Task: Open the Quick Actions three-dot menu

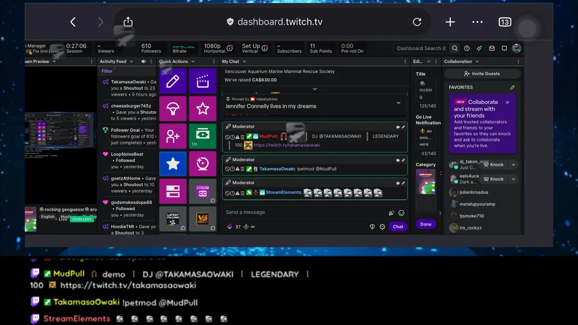Action: tap(215, 61)
